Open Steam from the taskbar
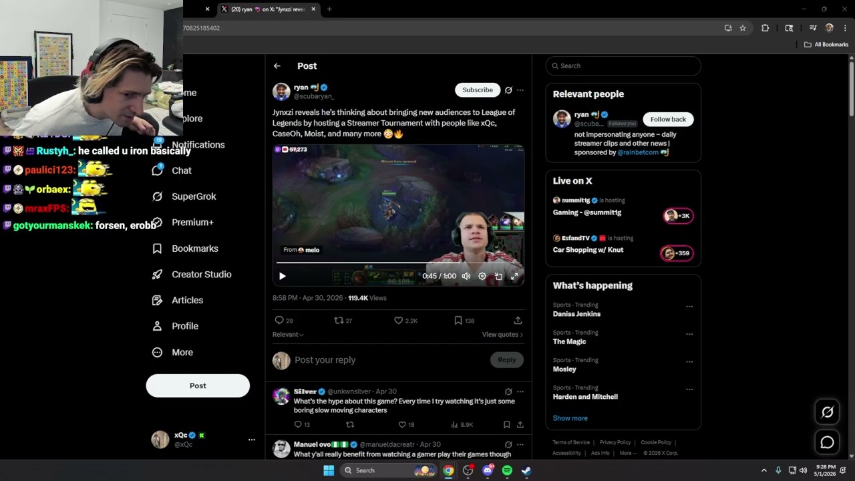 (x=526, y=470)
